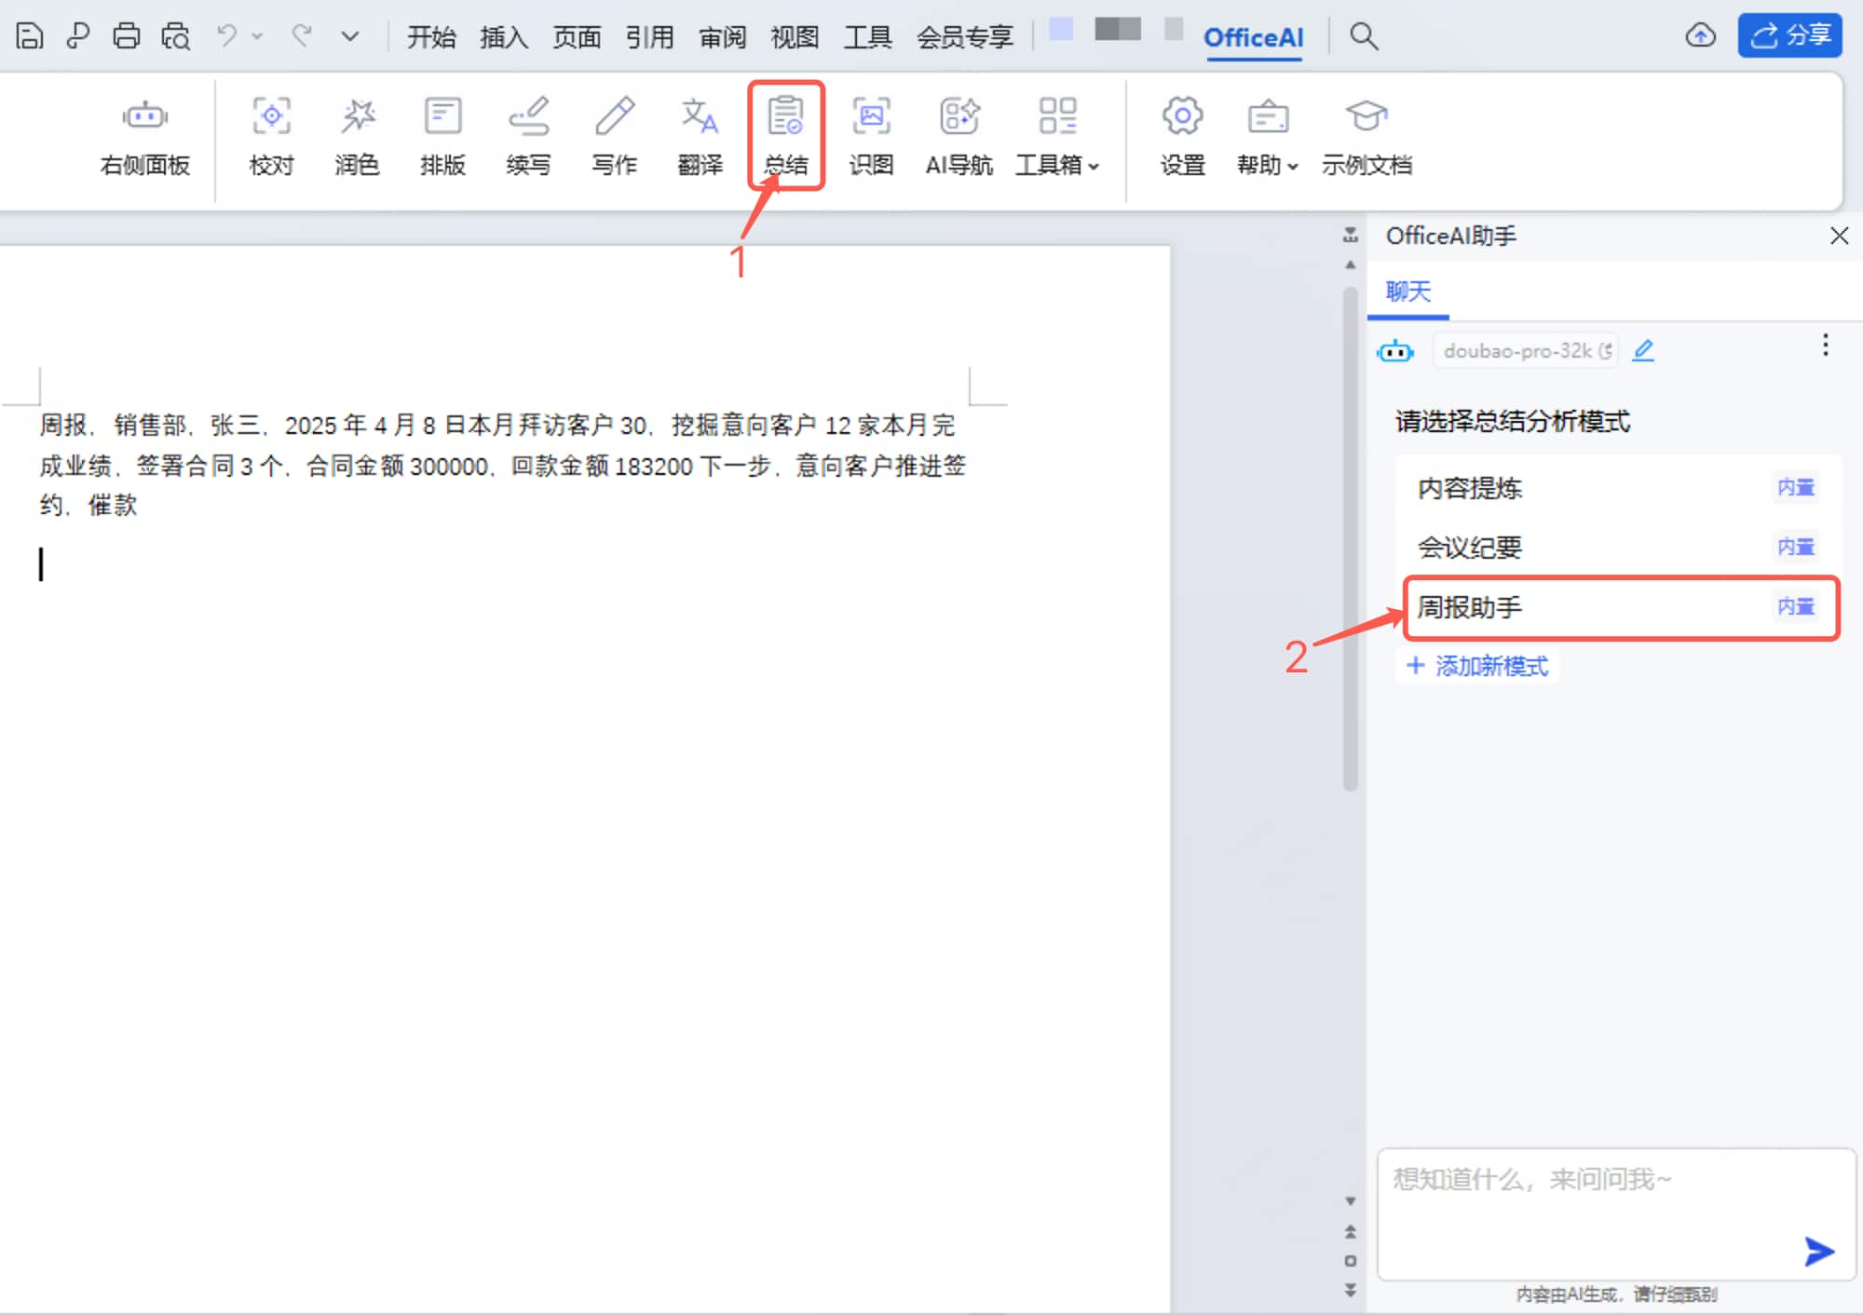The height and width of the screenshot is (1315, 1863).
Task: Open the 写作 writing assistant
Action: click(614, 138)
